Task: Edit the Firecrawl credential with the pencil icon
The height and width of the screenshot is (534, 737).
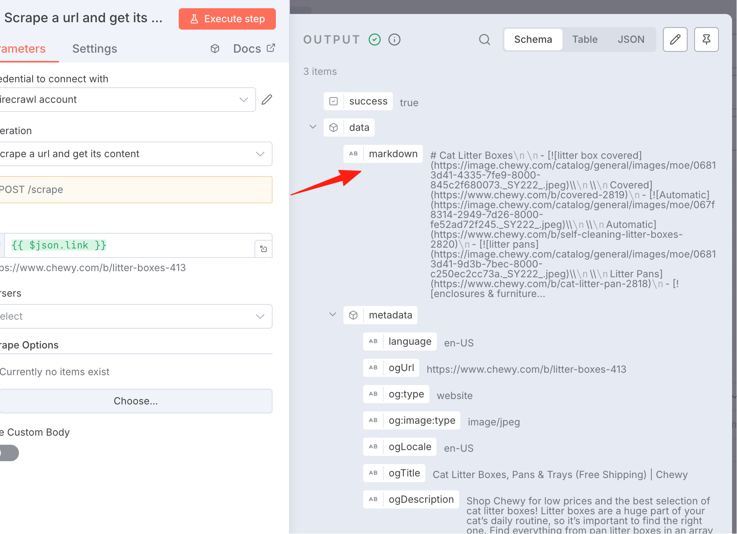Action: 267,100
